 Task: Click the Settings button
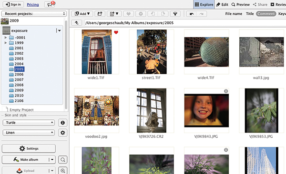(x=29, y=148)
